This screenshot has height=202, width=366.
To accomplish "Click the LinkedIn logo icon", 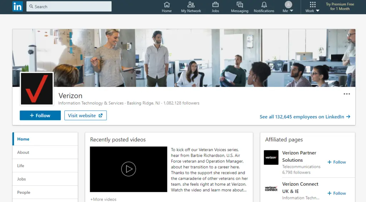I will pyautogui.click(x=18, y=6).
